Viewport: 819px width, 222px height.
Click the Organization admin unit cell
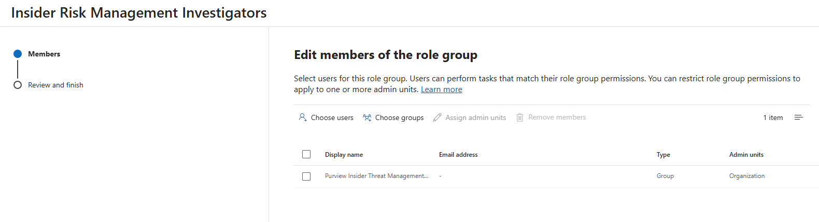tap(746, 176)
